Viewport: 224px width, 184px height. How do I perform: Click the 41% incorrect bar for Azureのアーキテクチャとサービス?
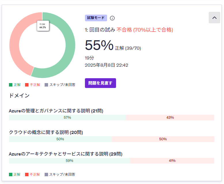coord(172,161)
